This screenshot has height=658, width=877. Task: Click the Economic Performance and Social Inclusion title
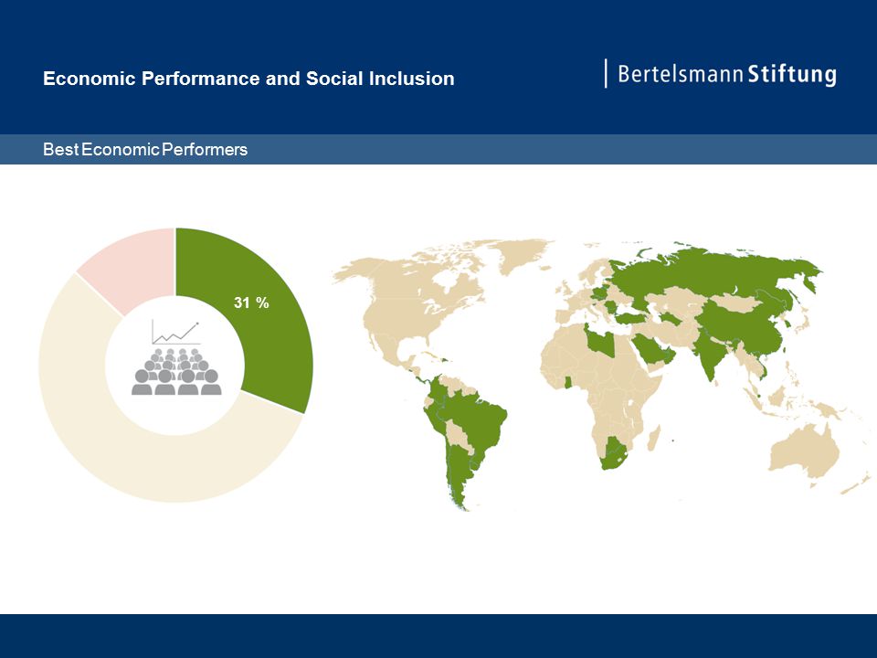pos(248,79)
